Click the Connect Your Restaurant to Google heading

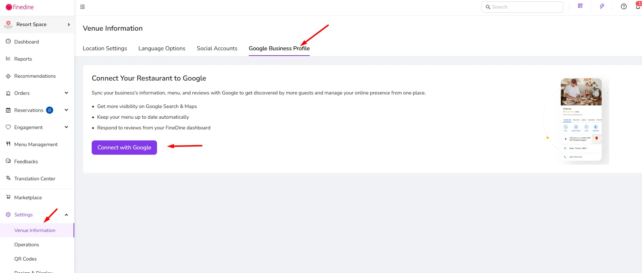149,78
